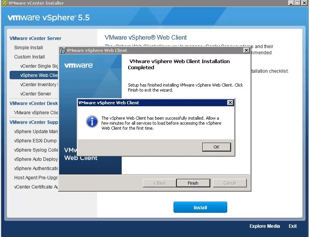This screenshot has height=237, width=309.
Task: Close the vSphere Web Client installer wizard window
Action: tap(246, 50)
